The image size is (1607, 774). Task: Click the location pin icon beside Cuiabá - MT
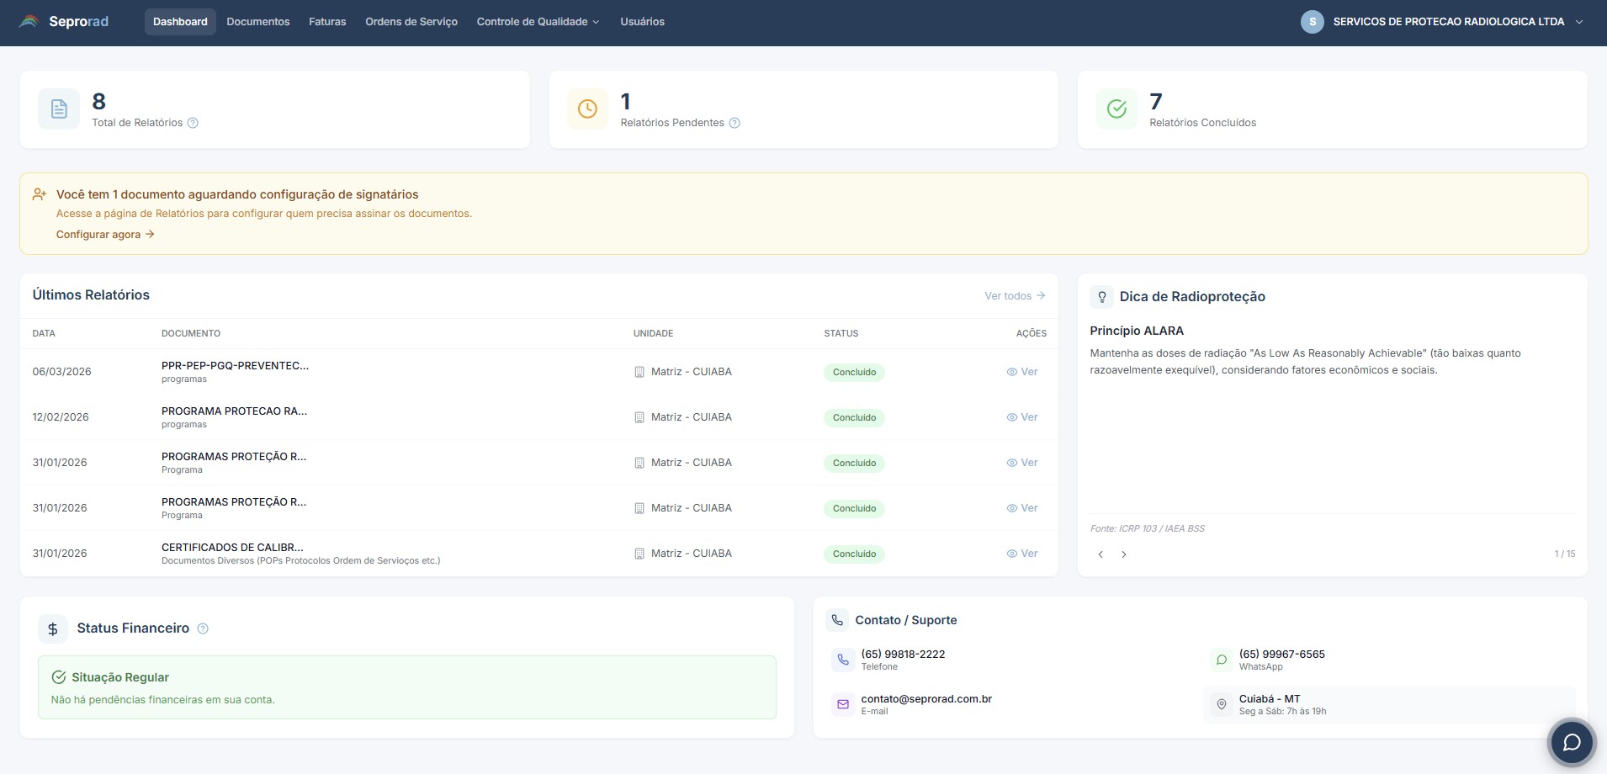tap(1221, 704)
